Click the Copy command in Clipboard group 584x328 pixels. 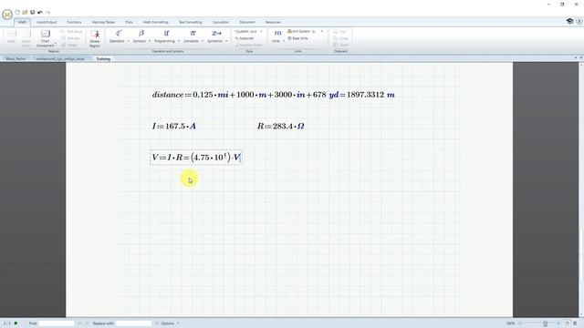coord(340,38)
